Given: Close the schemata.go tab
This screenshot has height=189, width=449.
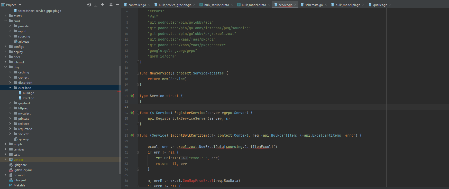Looking at the screenshot, I should point(326,5).
